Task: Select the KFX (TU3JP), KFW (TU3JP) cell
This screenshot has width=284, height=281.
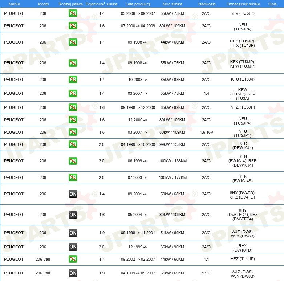Action: [x=243, y=64]
